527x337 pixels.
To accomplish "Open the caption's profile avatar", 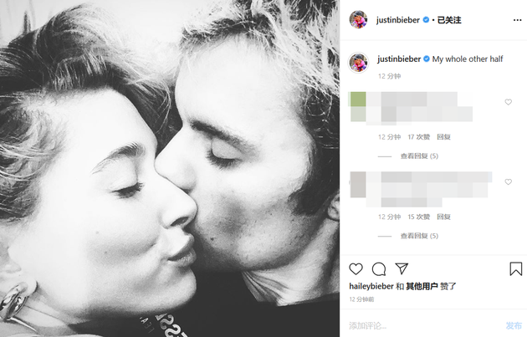I will (x=358, y=63).
